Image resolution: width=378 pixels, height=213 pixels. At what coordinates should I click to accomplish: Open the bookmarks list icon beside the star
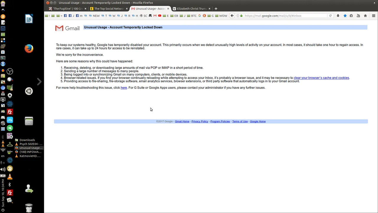coord(351,16)
